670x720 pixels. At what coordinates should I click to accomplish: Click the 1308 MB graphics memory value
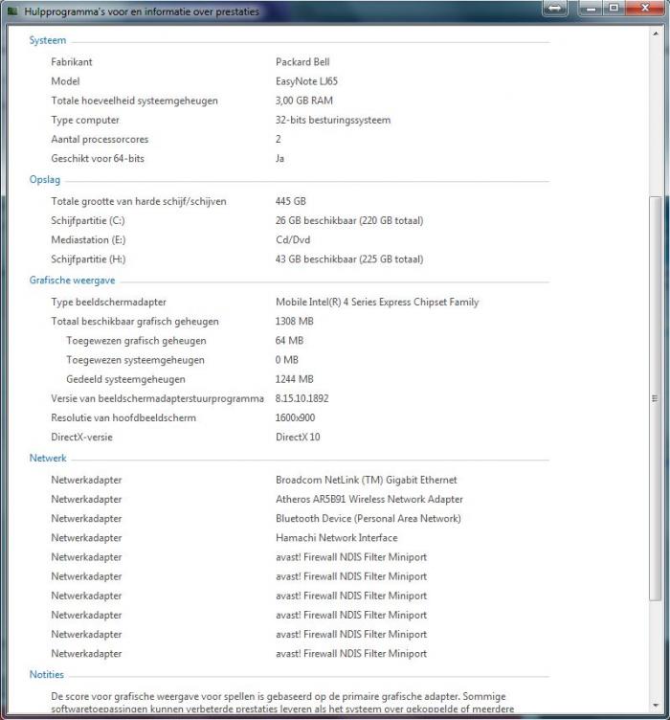[294, 322]
